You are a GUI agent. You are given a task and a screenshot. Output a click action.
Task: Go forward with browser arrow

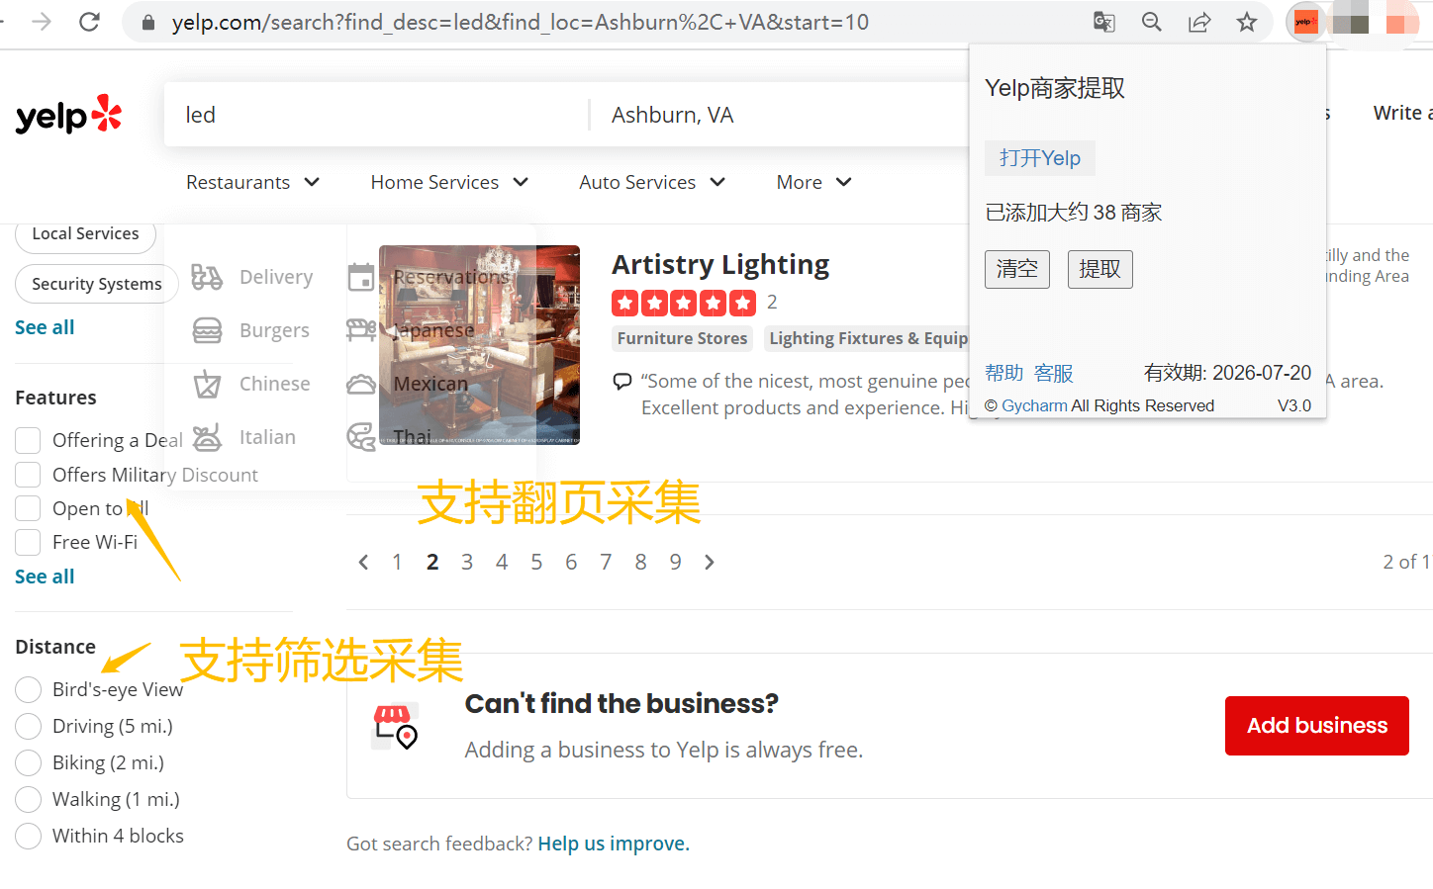click(x=42, y=22)
